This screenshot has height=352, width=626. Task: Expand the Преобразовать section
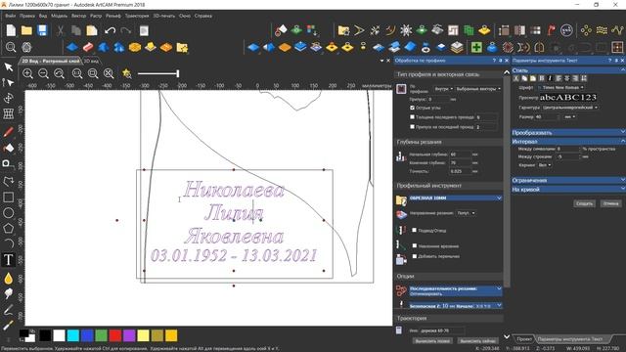pos(568,132)
